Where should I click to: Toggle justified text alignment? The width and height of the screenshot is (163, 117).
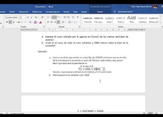click(x=58, y=22)
